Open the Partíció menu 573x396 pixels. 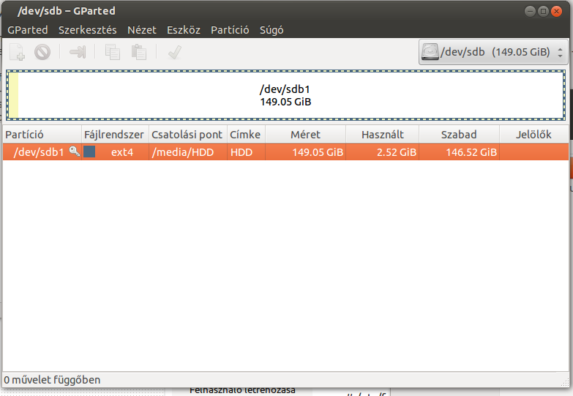click(x=230, y=30)
